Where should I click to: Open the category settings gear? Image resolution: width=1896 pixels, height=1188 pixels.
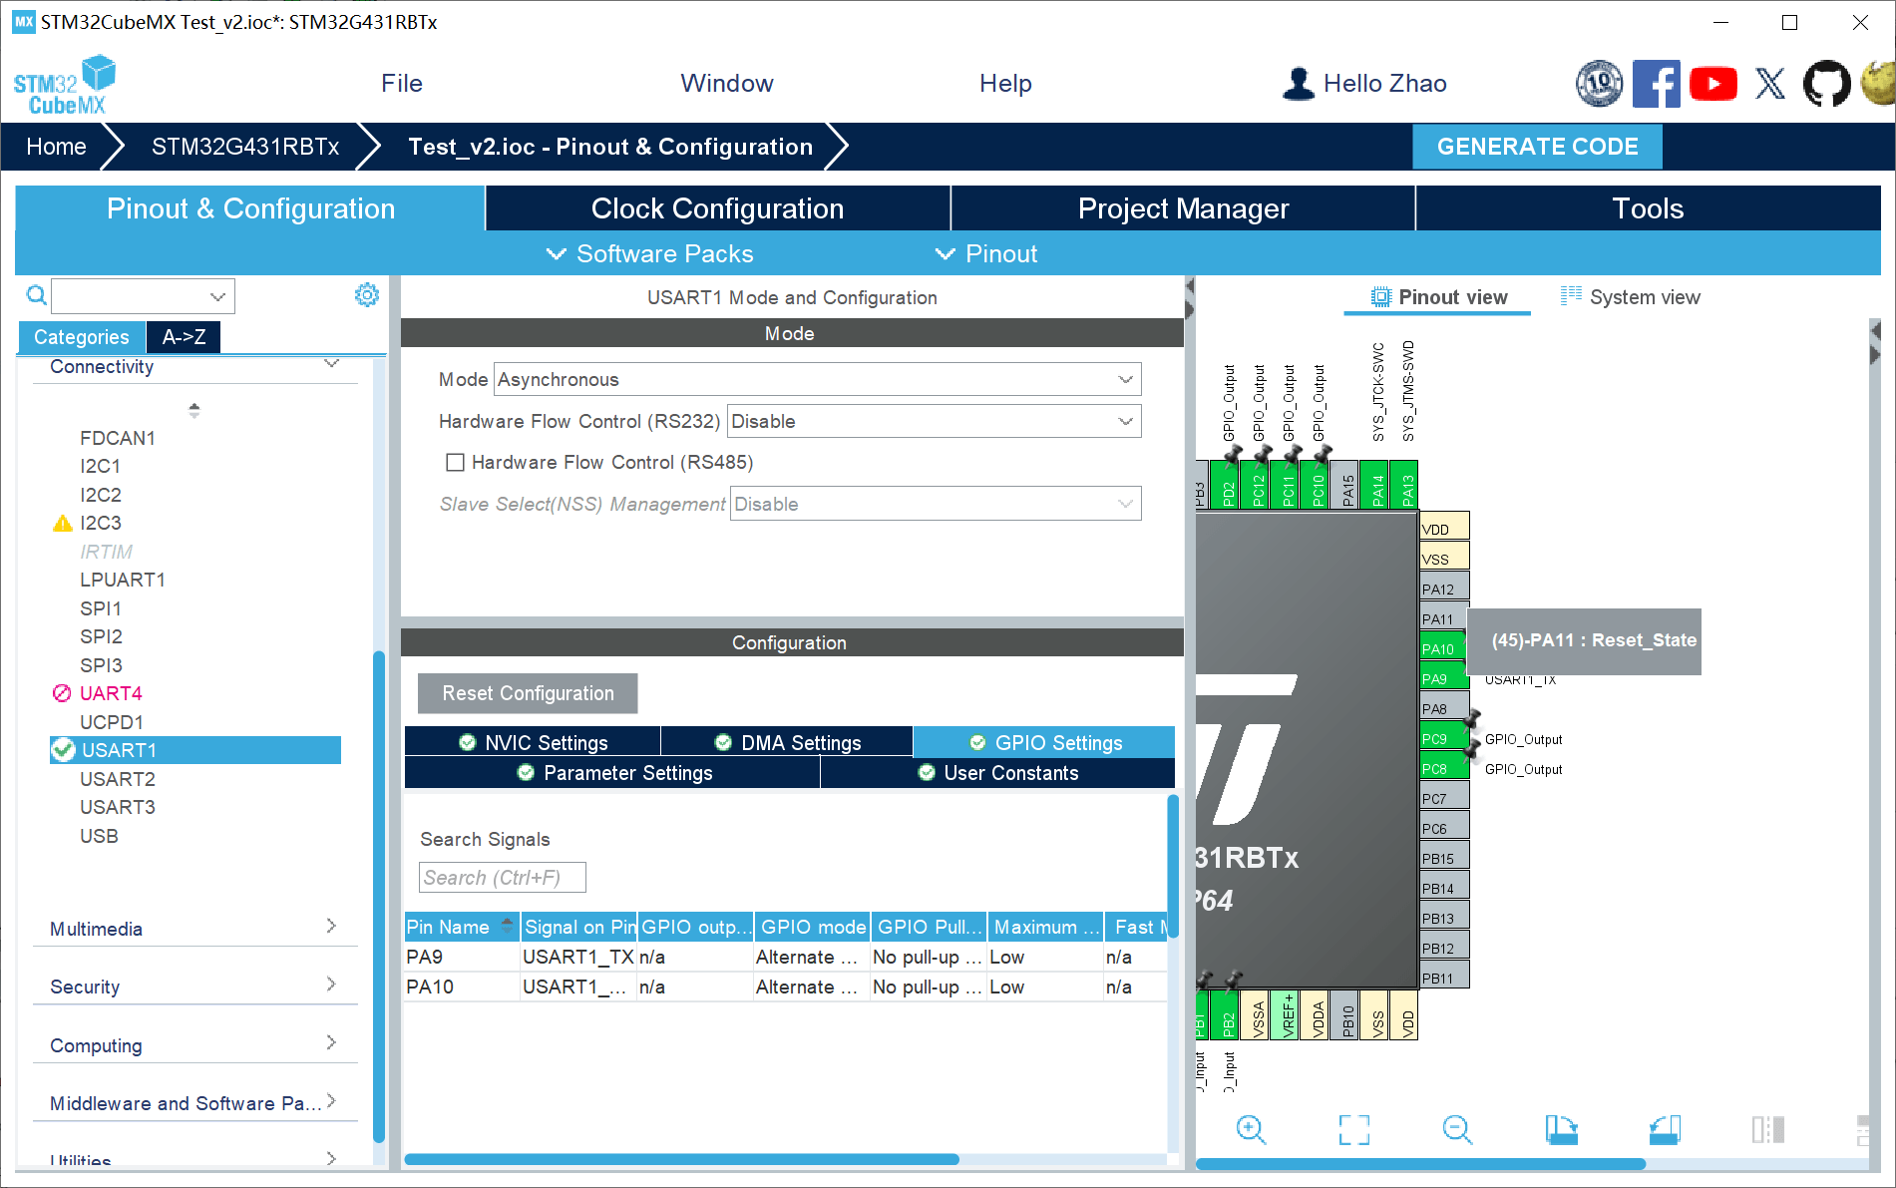point(367,294)
